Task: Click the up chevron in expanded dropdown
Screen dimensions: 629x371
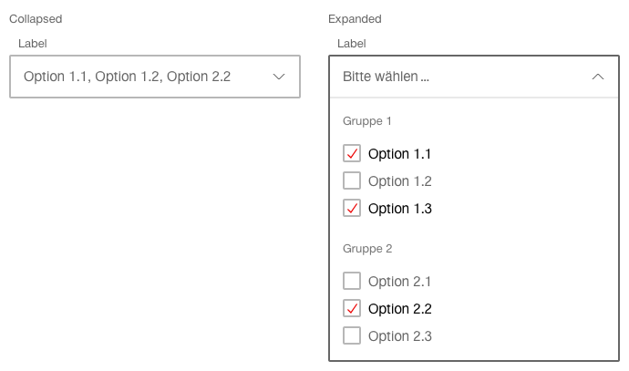Action: [598, 77]
